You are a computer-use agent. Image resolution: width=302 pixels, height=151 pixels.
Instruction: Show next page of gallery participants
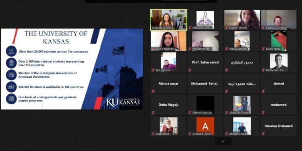pyautogui.click(x=223, y=141)
